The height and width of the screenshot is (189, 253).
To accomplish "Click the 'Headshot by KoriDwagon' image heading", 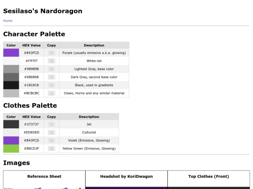I will [126, 176].
